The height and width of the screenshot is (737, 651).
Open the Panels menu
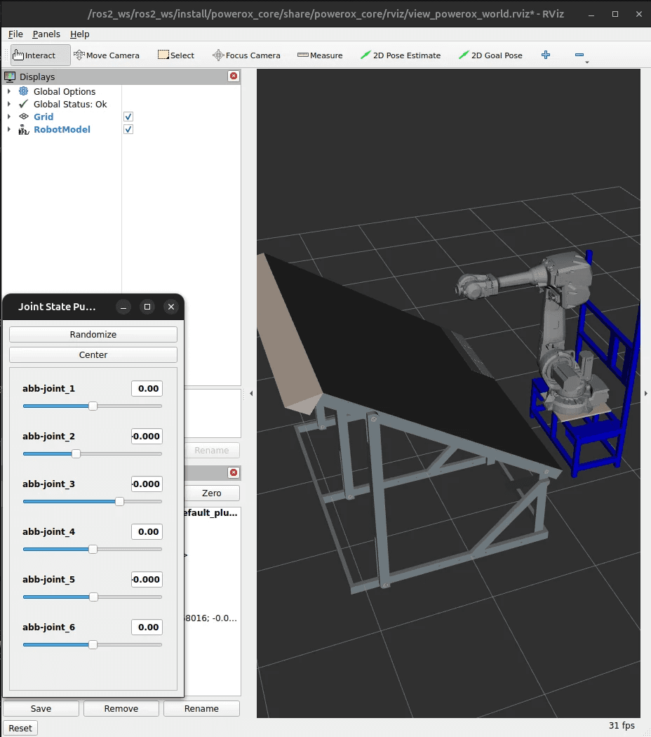click(46, 34)
